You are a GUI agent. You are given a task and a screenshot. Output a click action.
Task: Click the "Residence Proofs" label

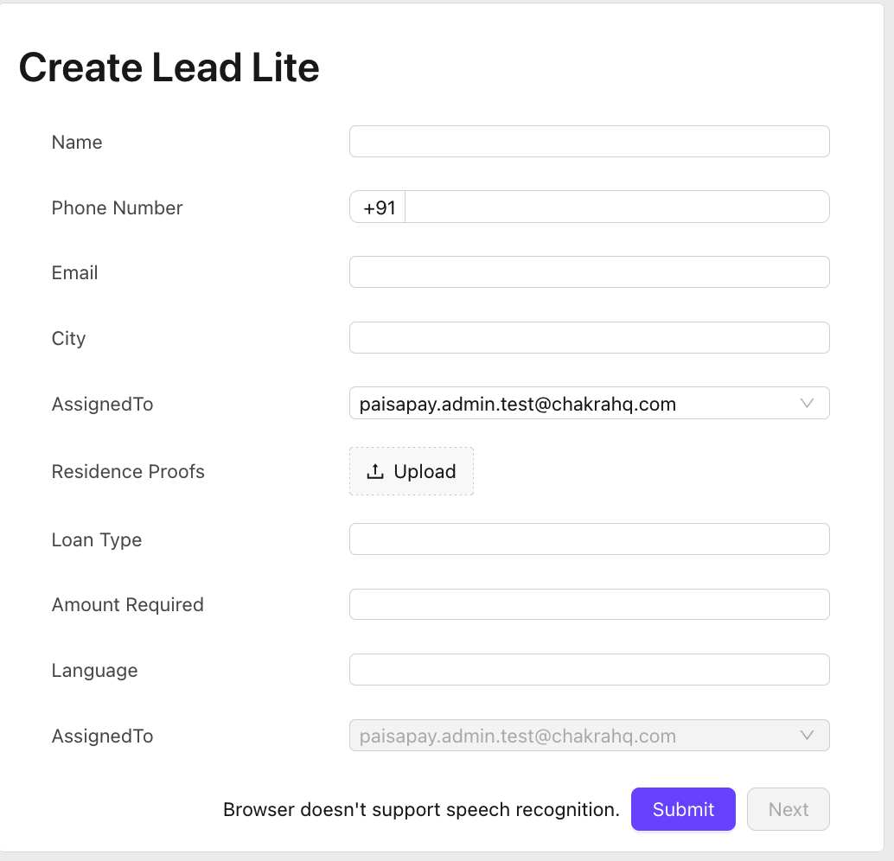click(128, 472)
